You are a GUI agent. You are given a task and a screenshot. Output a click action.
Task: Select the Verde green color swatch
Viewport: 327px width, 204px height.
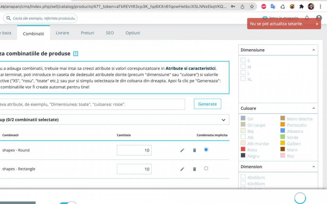coord(282,137)
